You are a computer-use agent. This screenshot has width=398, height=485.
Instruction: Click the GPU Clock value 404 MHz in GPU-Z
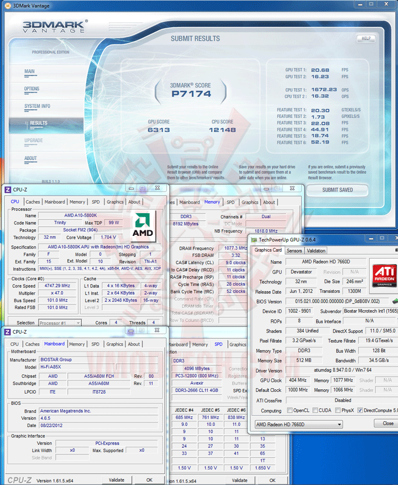coord(297,380)
